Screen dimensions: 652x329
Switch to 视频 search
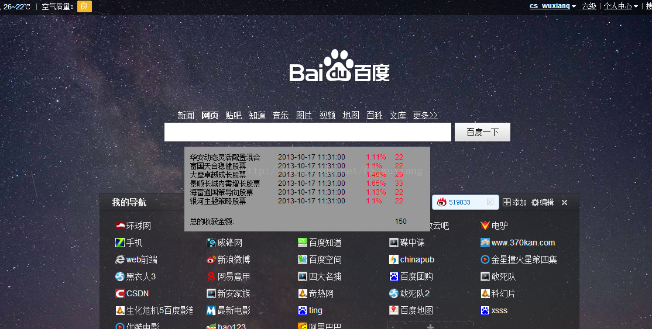point(328,116)
